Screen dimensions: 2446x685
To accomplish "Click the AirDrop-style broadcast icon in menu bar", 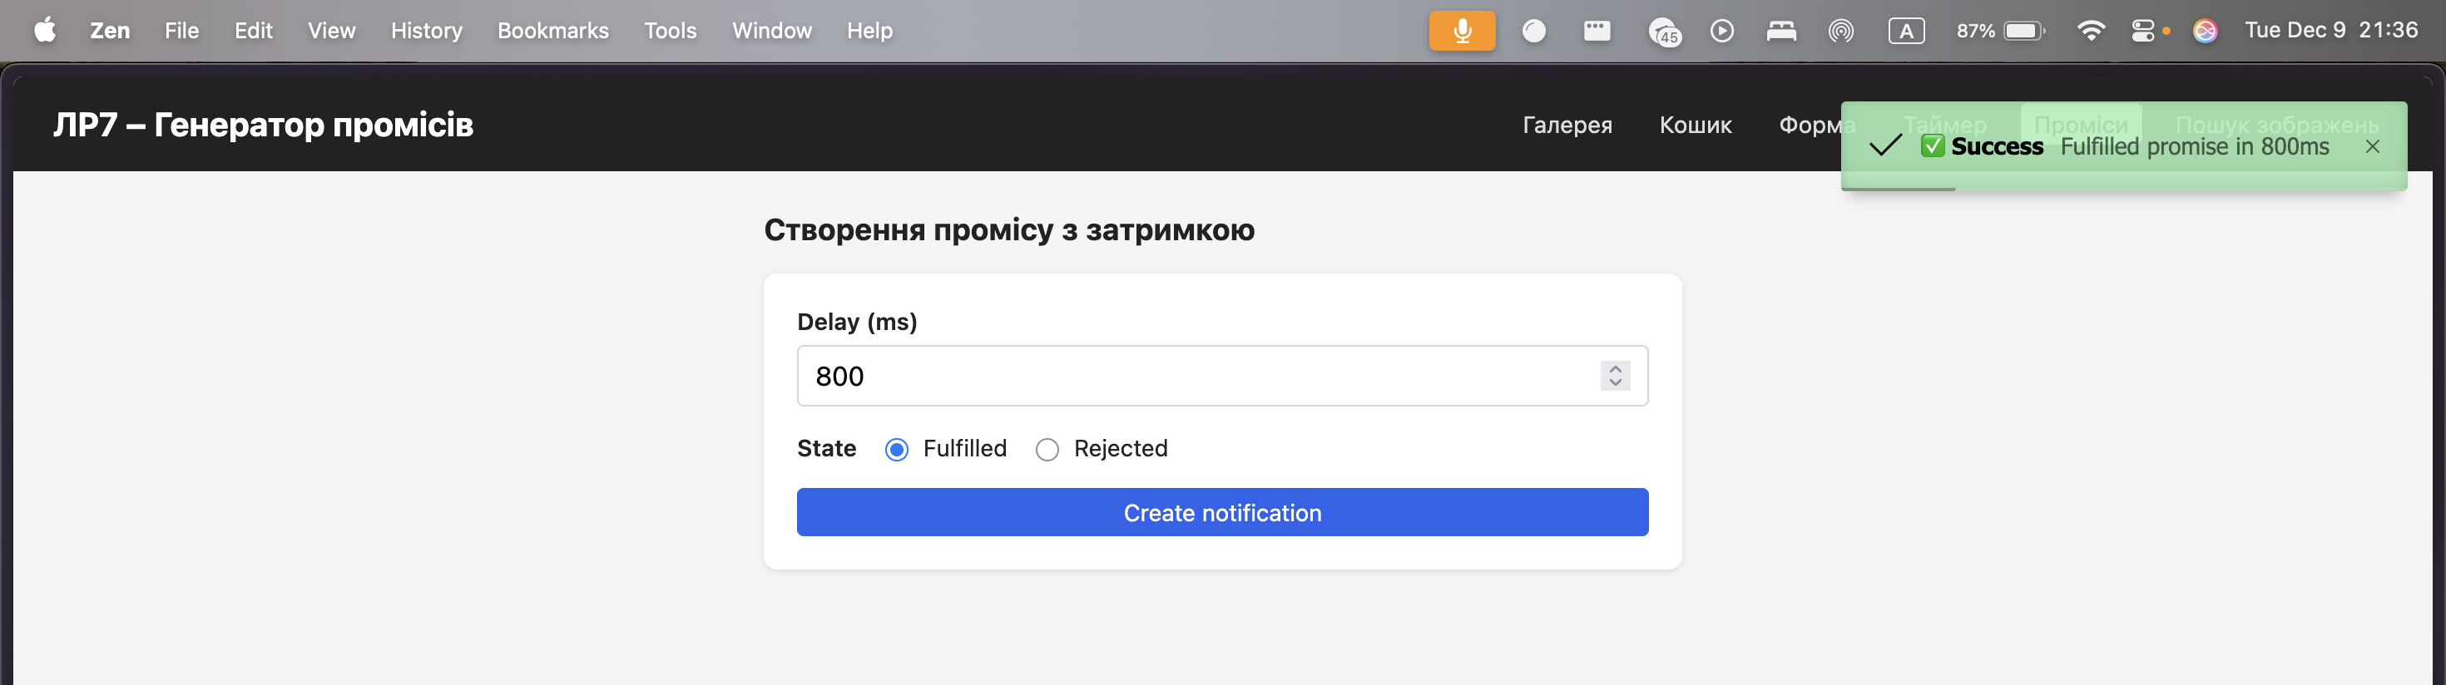I will [1841, 31].
